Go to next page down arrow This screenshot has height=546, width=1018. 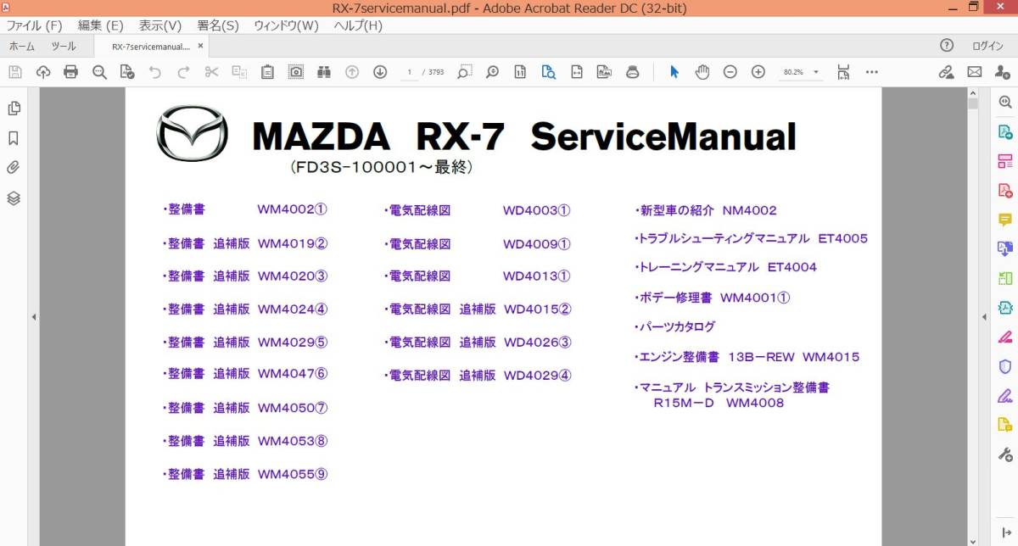pos(380,72)
